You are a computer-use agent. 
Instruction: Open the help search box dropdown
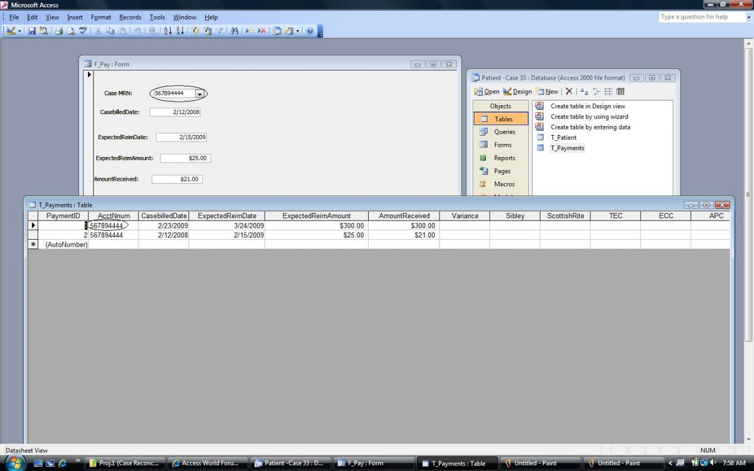[x=749, y=17]
